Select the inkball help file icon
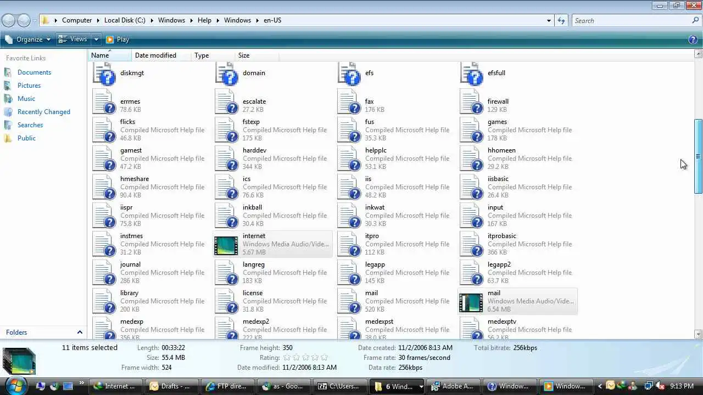 point(227,216)
